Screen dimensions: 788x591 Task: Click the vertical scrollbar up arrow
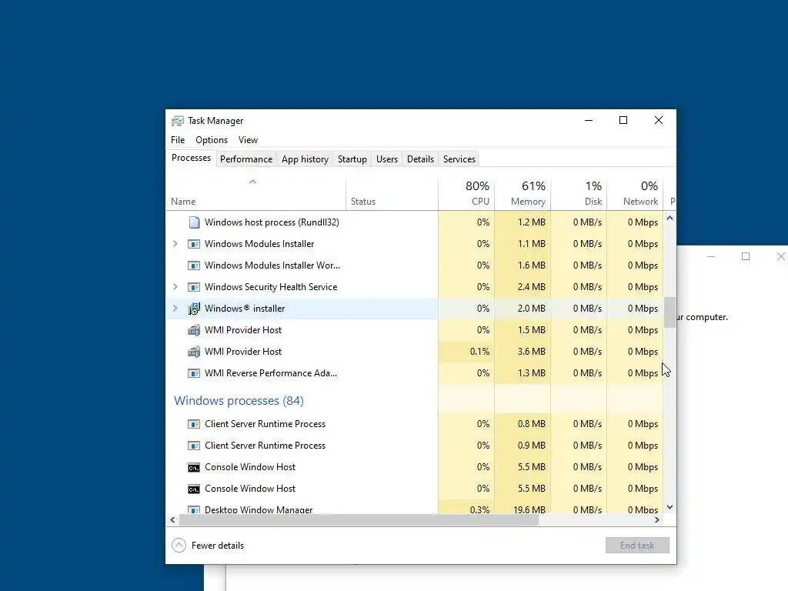[x=669, y=218]
